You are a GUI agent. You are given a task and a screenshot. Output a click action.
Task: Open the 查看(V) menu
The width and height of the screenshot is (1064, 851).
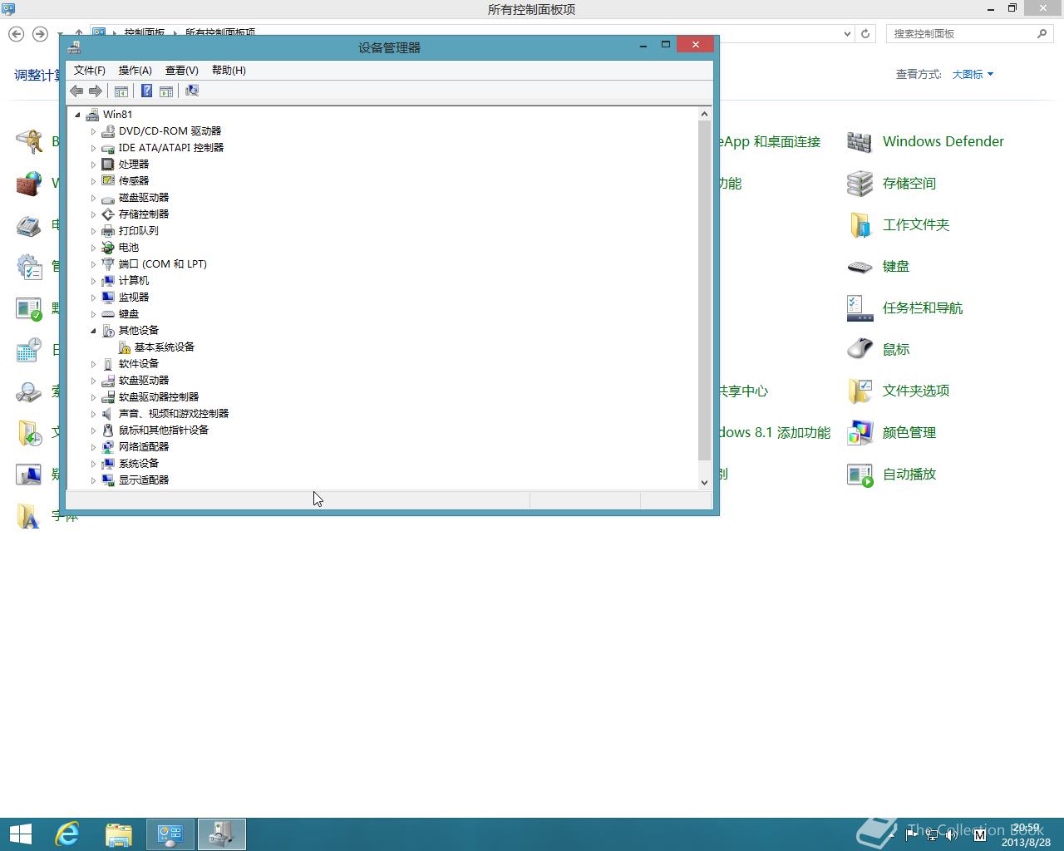(181, 70)
